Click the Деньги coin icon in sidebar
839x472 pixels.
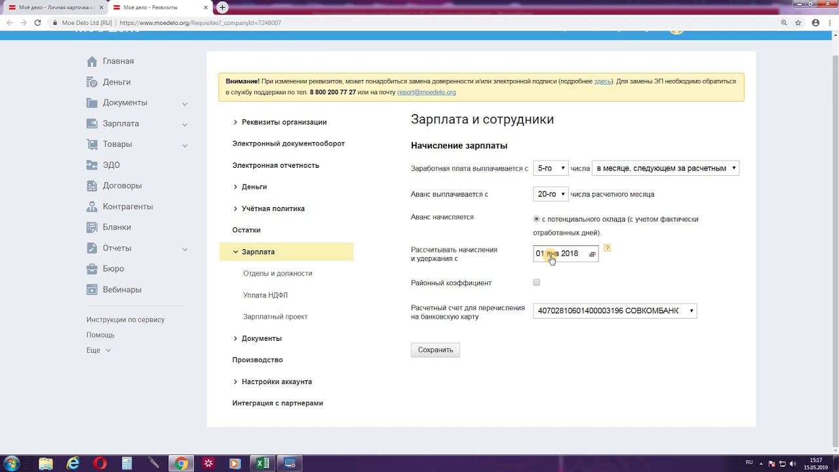[92, 82]
